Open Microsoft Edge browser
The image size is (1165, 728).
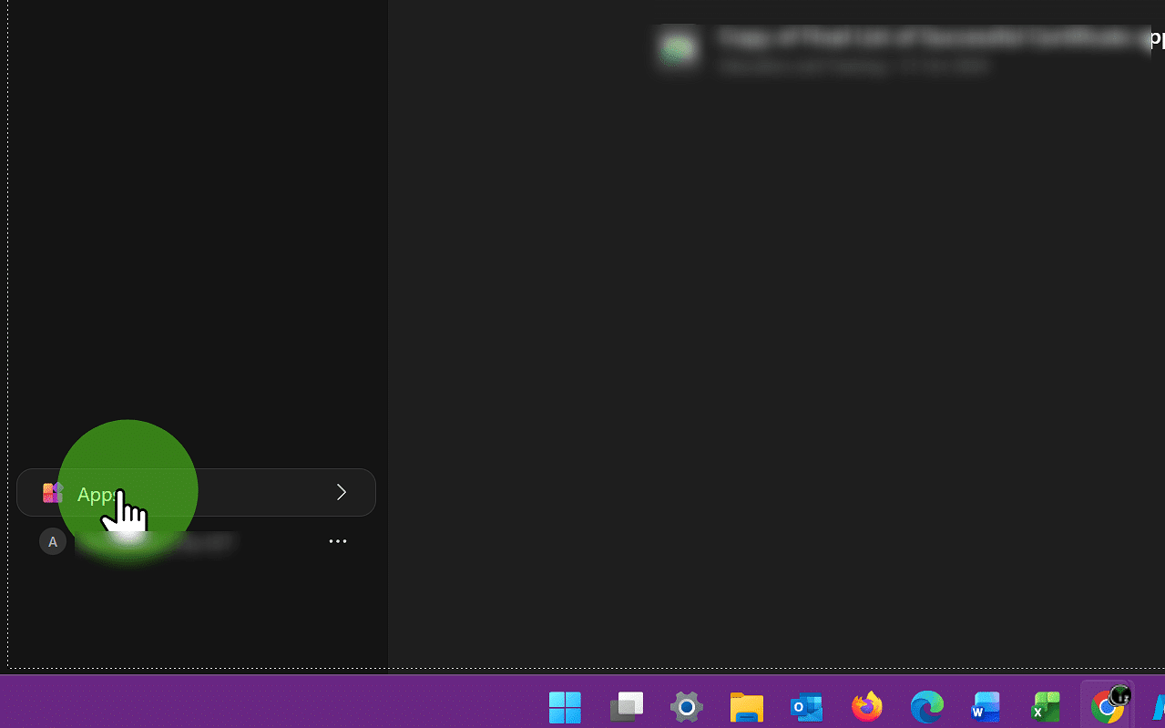926,706
